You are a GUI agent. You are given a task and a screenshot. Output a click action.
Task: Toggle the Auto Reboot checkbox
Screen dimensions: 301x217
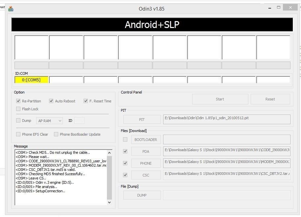(51, 101)
